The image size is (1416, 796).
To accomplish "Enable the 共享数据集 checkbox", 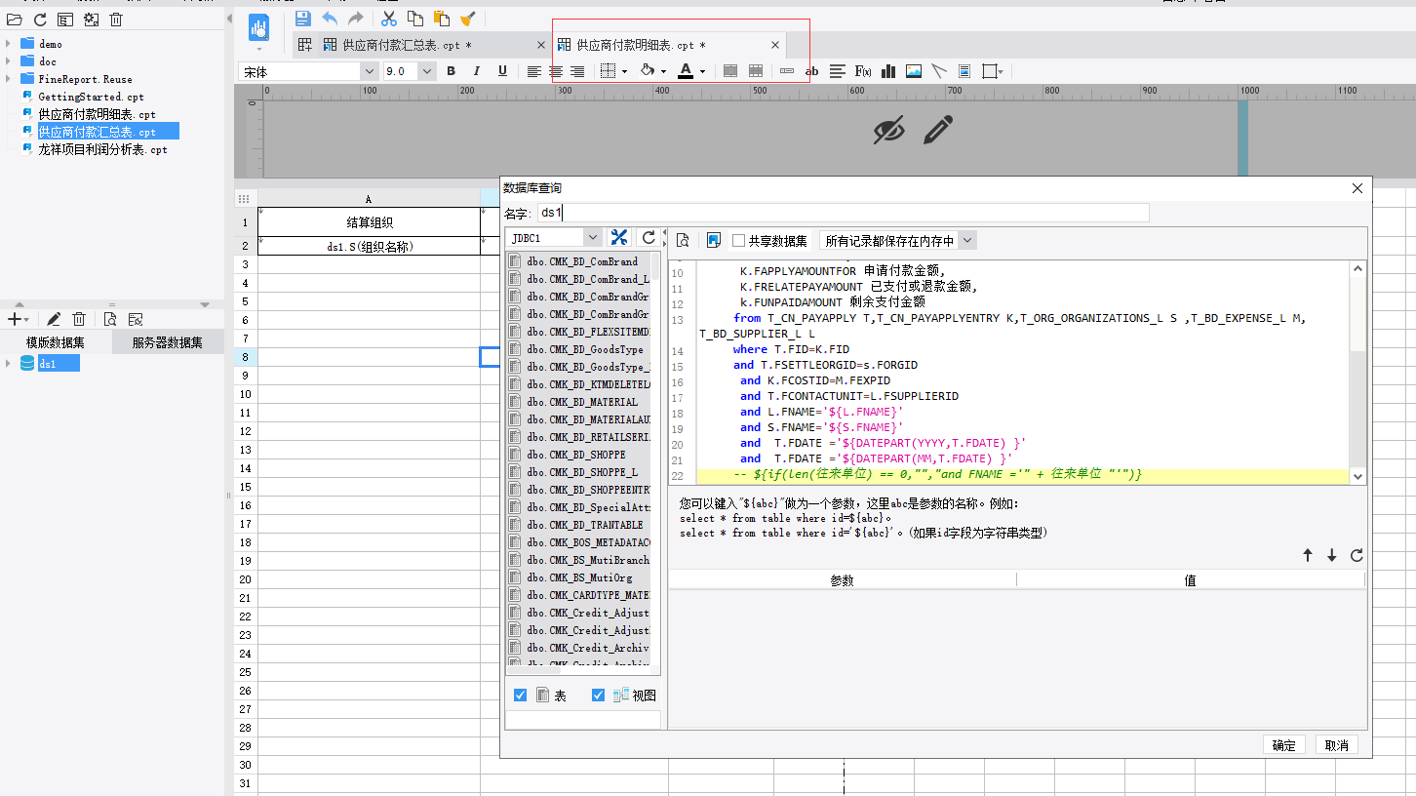I will [739, 240].
